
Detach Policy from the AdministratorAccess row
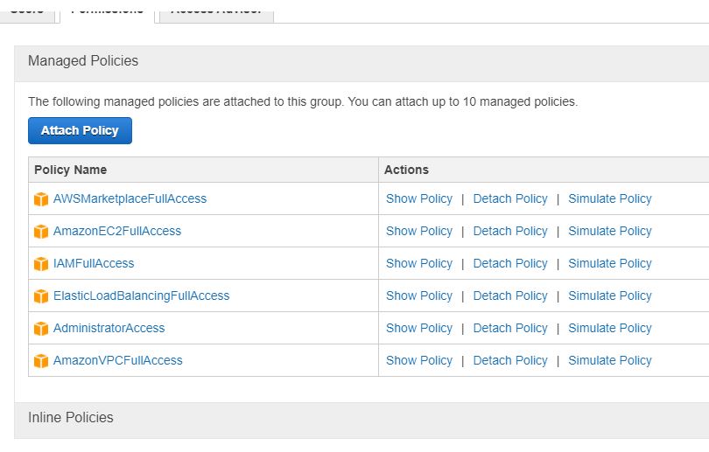(x=509, y=328)
